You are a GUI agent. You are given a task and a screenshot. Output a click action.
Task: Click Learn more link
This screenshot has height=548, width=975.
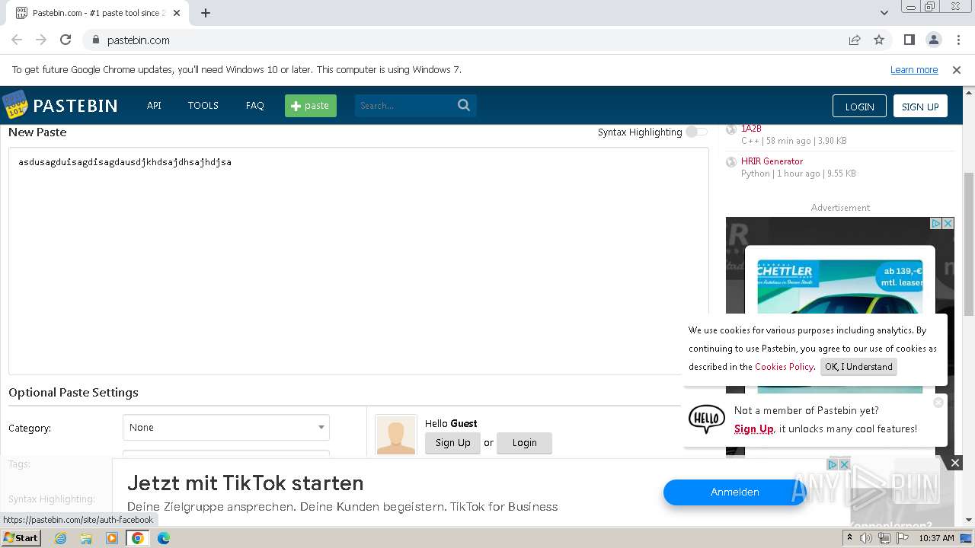tap(914, 69)
